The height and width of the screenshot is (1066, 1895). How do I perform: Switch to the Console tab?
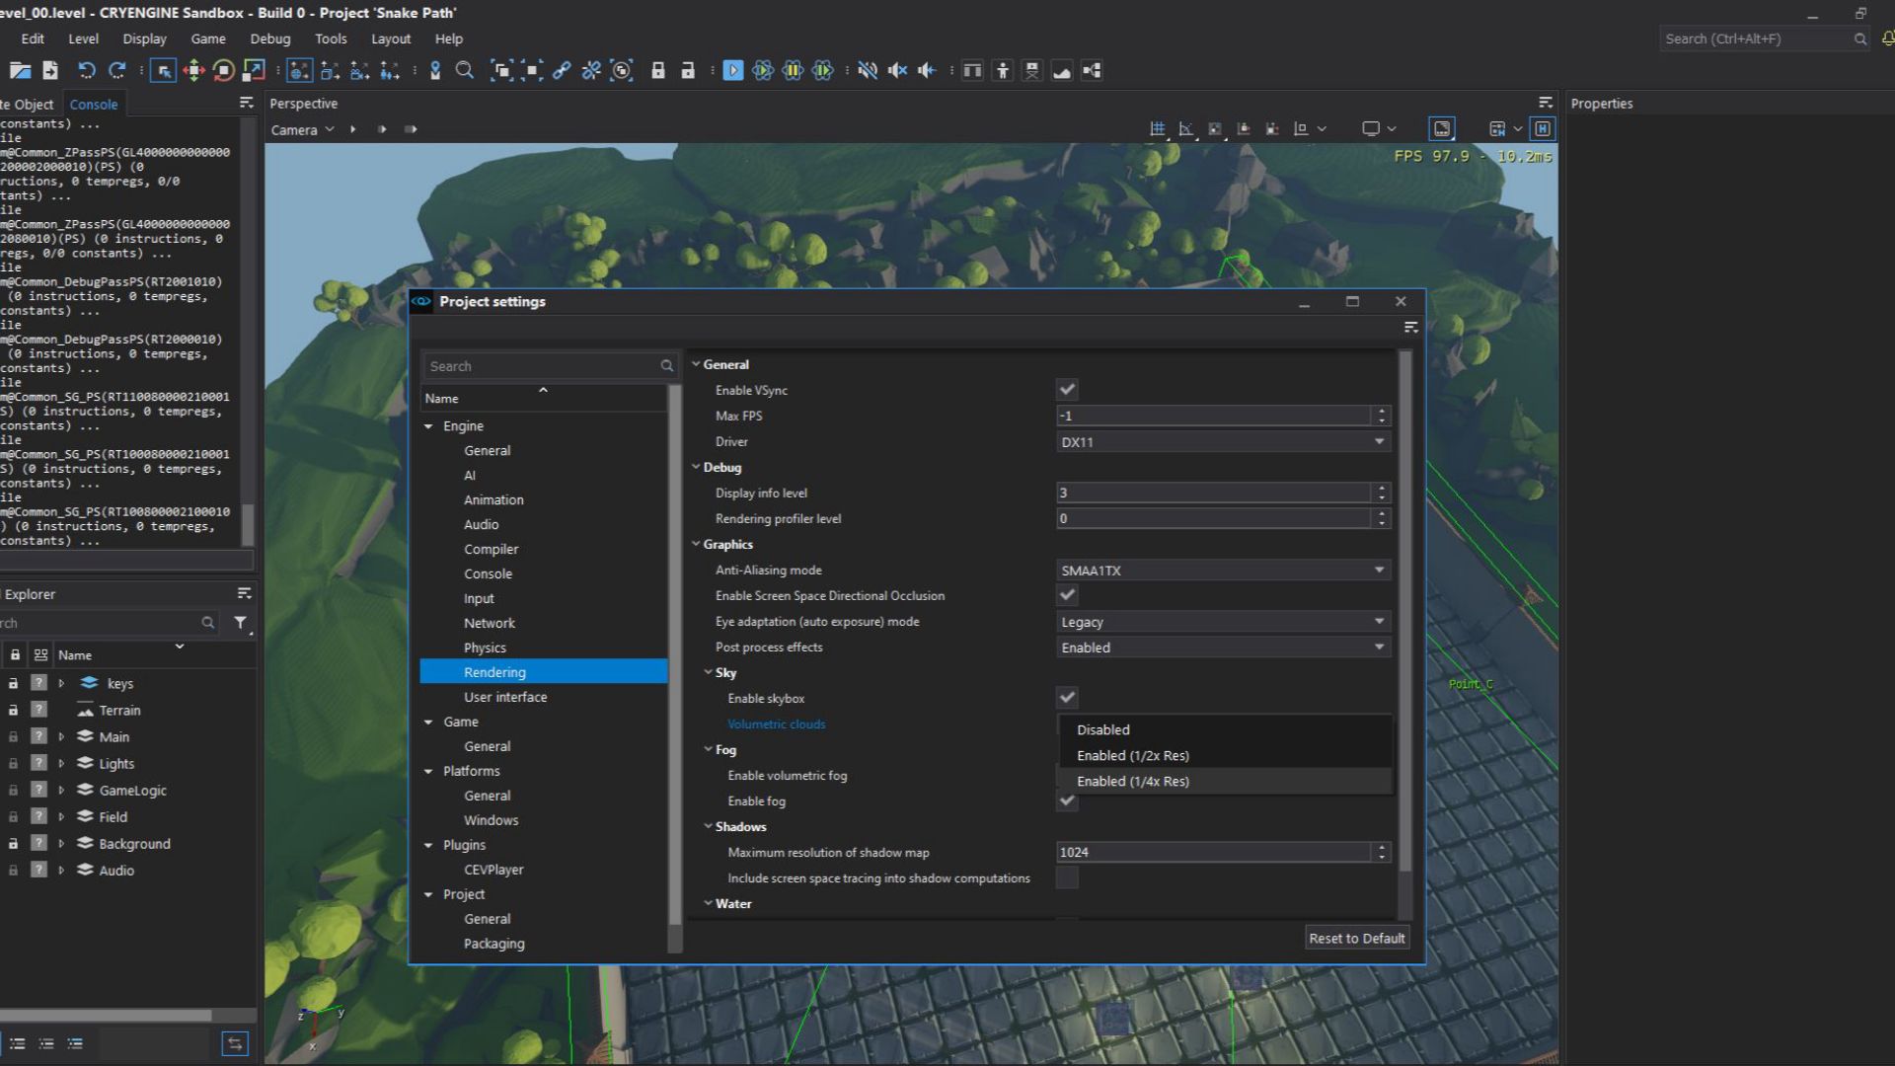pos(94,103)
